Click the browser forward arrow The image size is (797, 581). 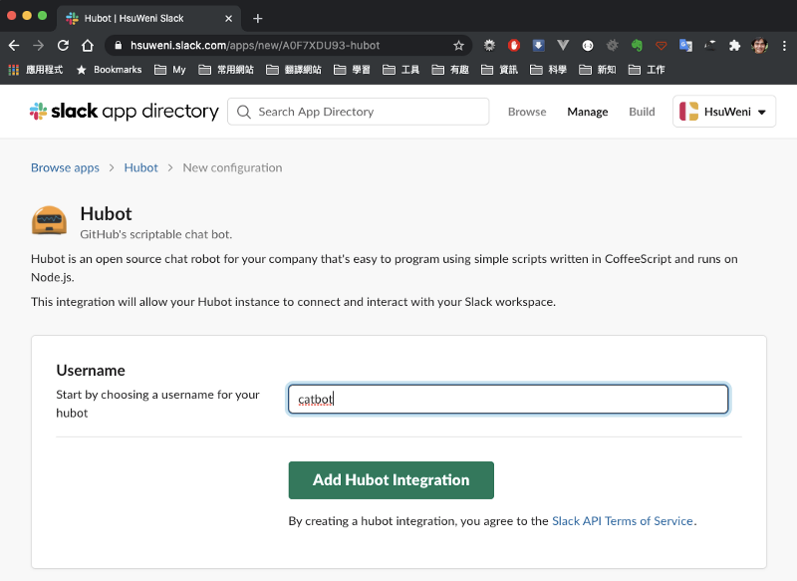pyautogui.click(x=38, y=45)
